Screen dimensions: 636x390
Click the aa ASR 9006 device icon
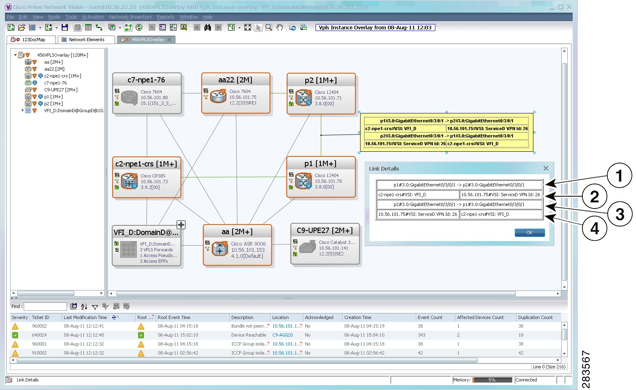pyautogui.click(x=219, y=248)
